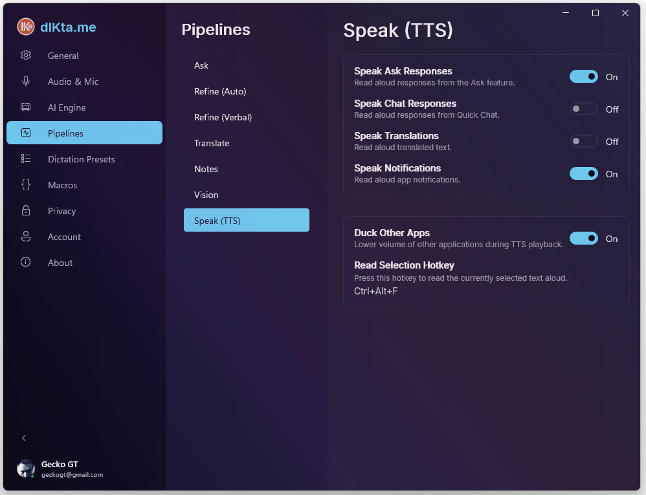Collapse sidebar with left chevron arrow
646x495 pixels.
click(x=24, y=438)
